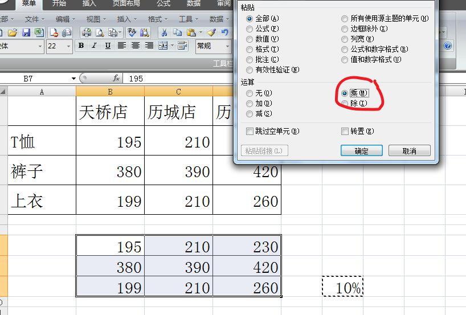The width and height of the screenshot is (466, 315).
Task: Undo the last action
Action: (x=225, y=32)
